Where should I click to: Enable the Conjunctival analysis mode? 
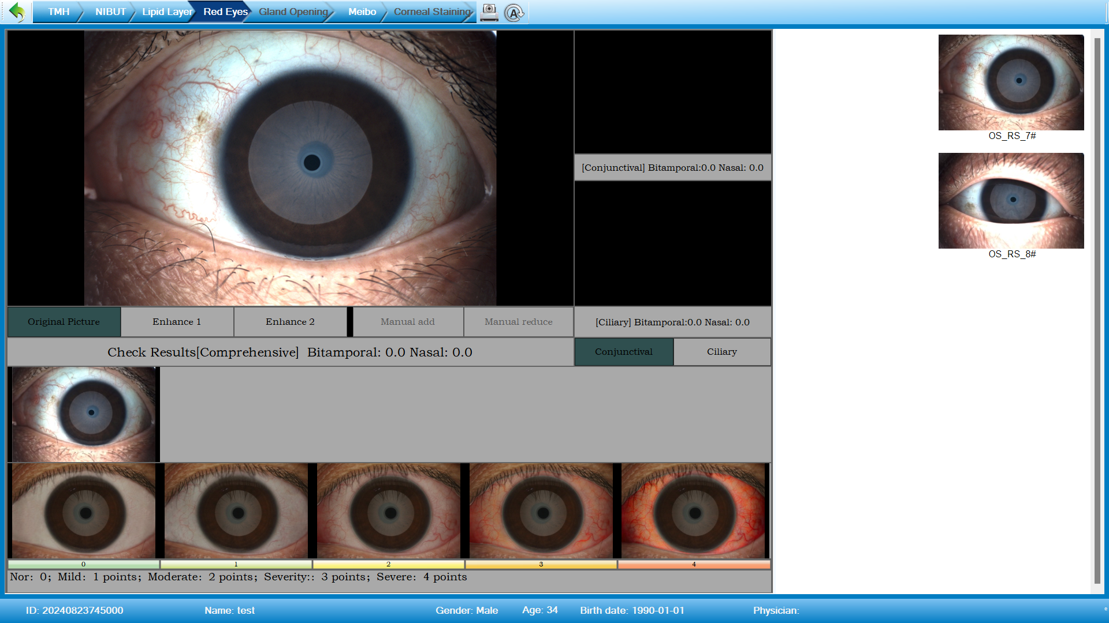click(624, 351)
